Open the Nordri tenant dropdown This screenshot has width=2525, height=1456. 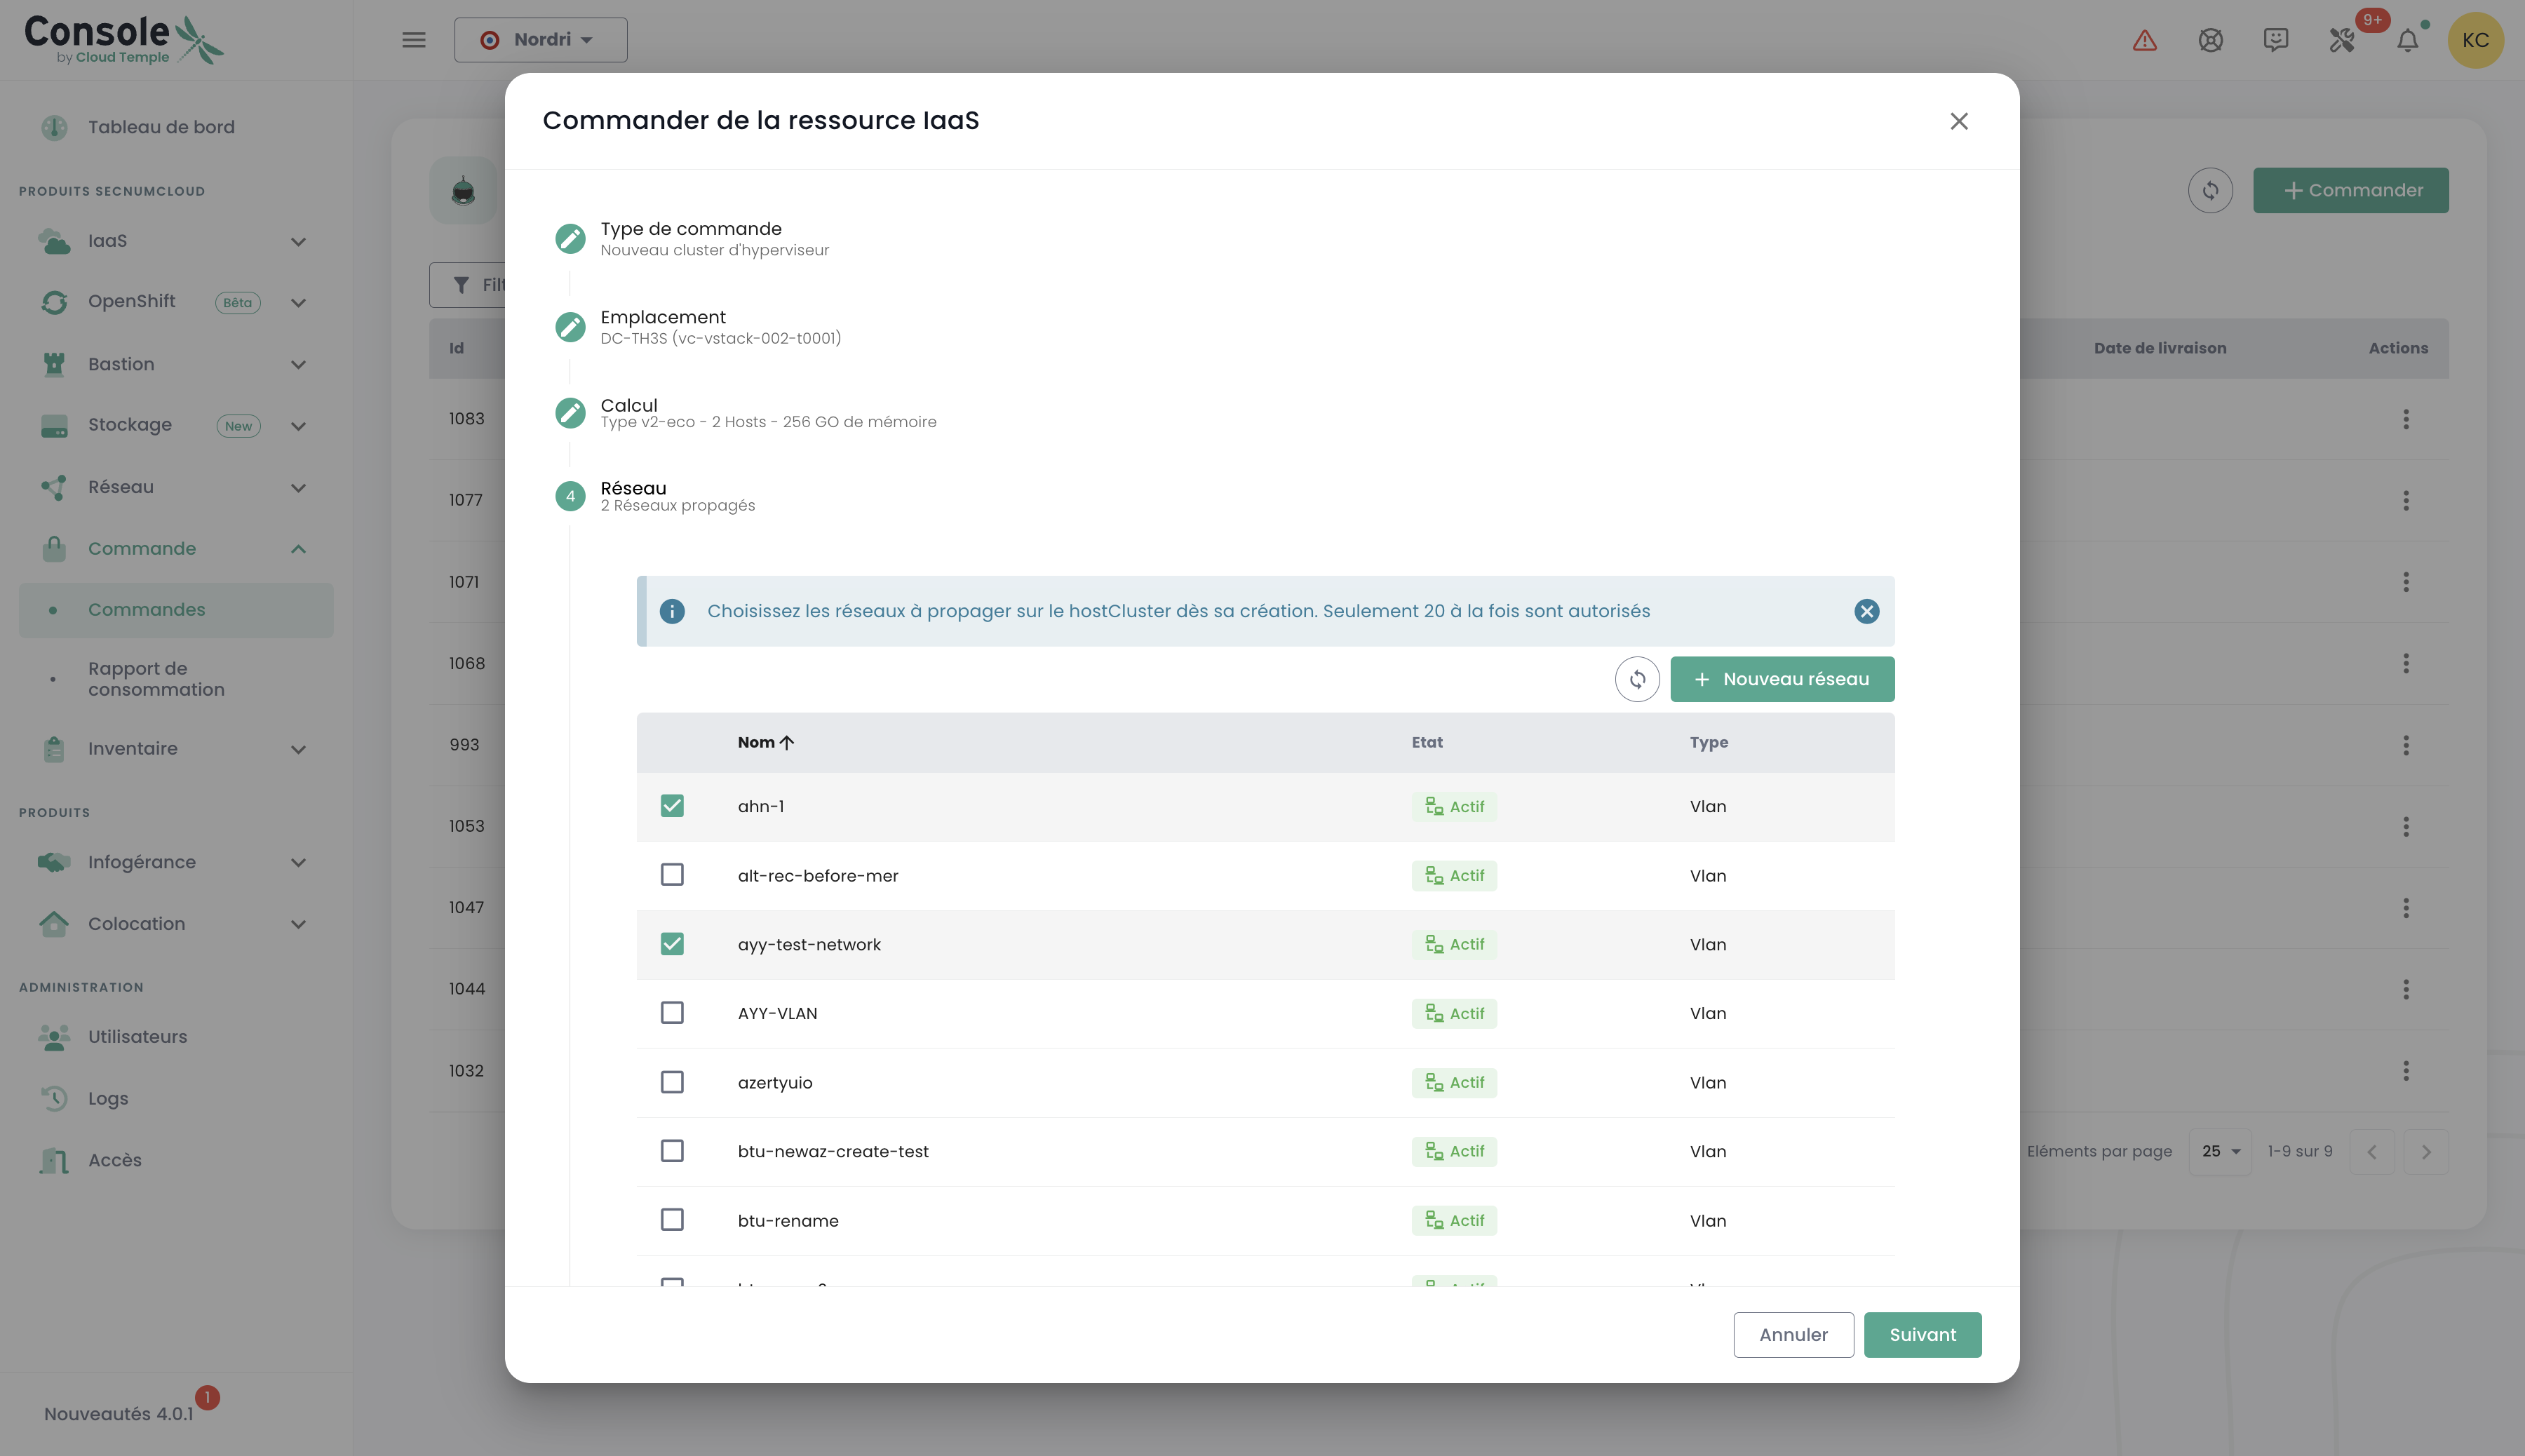pyautogui.click(x=540, y=40)
